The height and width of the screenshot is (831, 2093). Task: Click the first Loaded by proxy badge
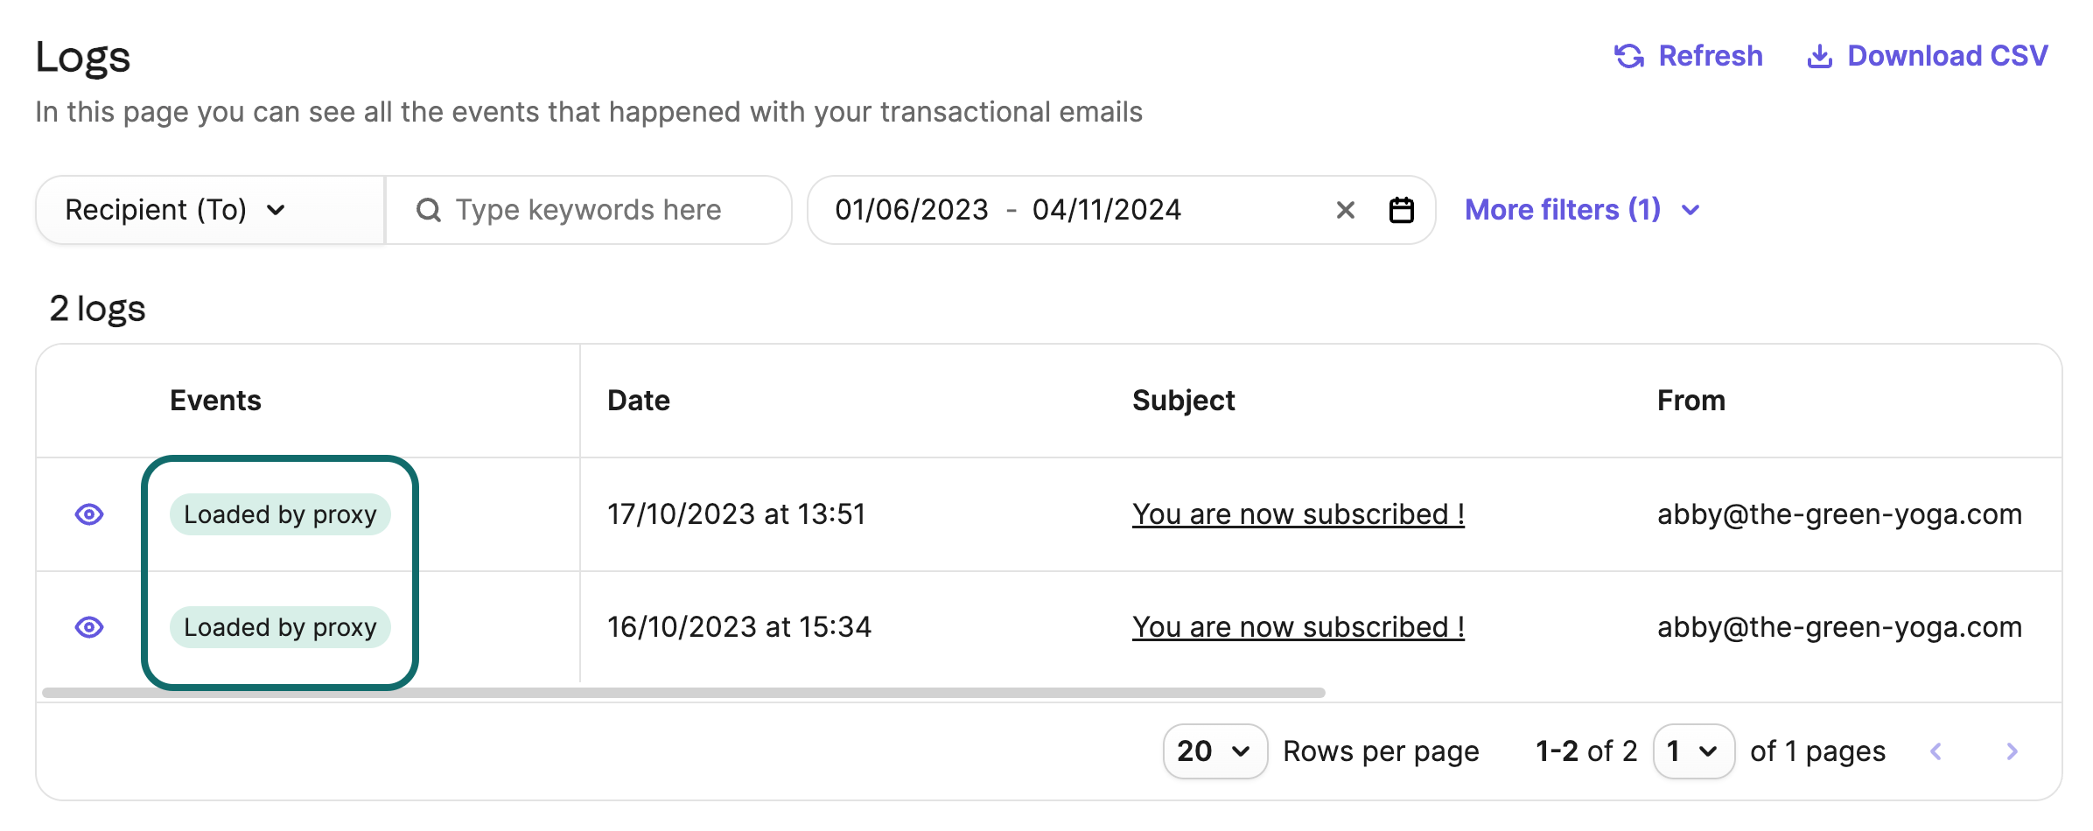[x=280, y=514]
